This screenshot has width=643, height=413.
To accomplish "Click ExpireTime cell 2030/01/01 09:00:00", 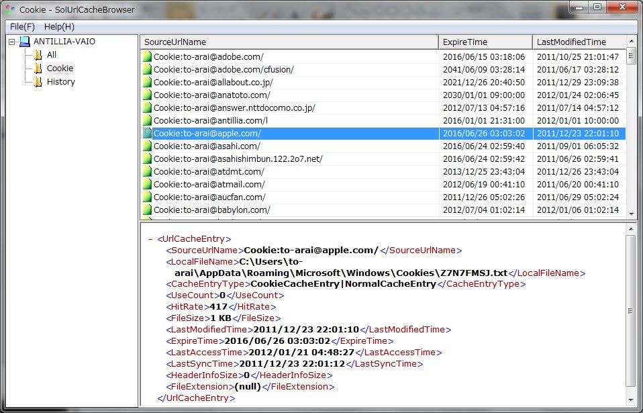I will (x=484, y=95).
